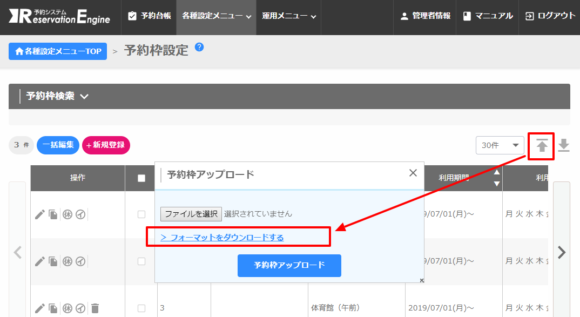Check the checkbox for the first table row

point(141,214)
